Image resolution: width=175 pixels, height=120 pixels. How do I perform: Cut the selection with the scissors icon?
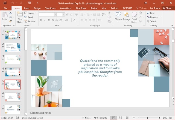10,13
